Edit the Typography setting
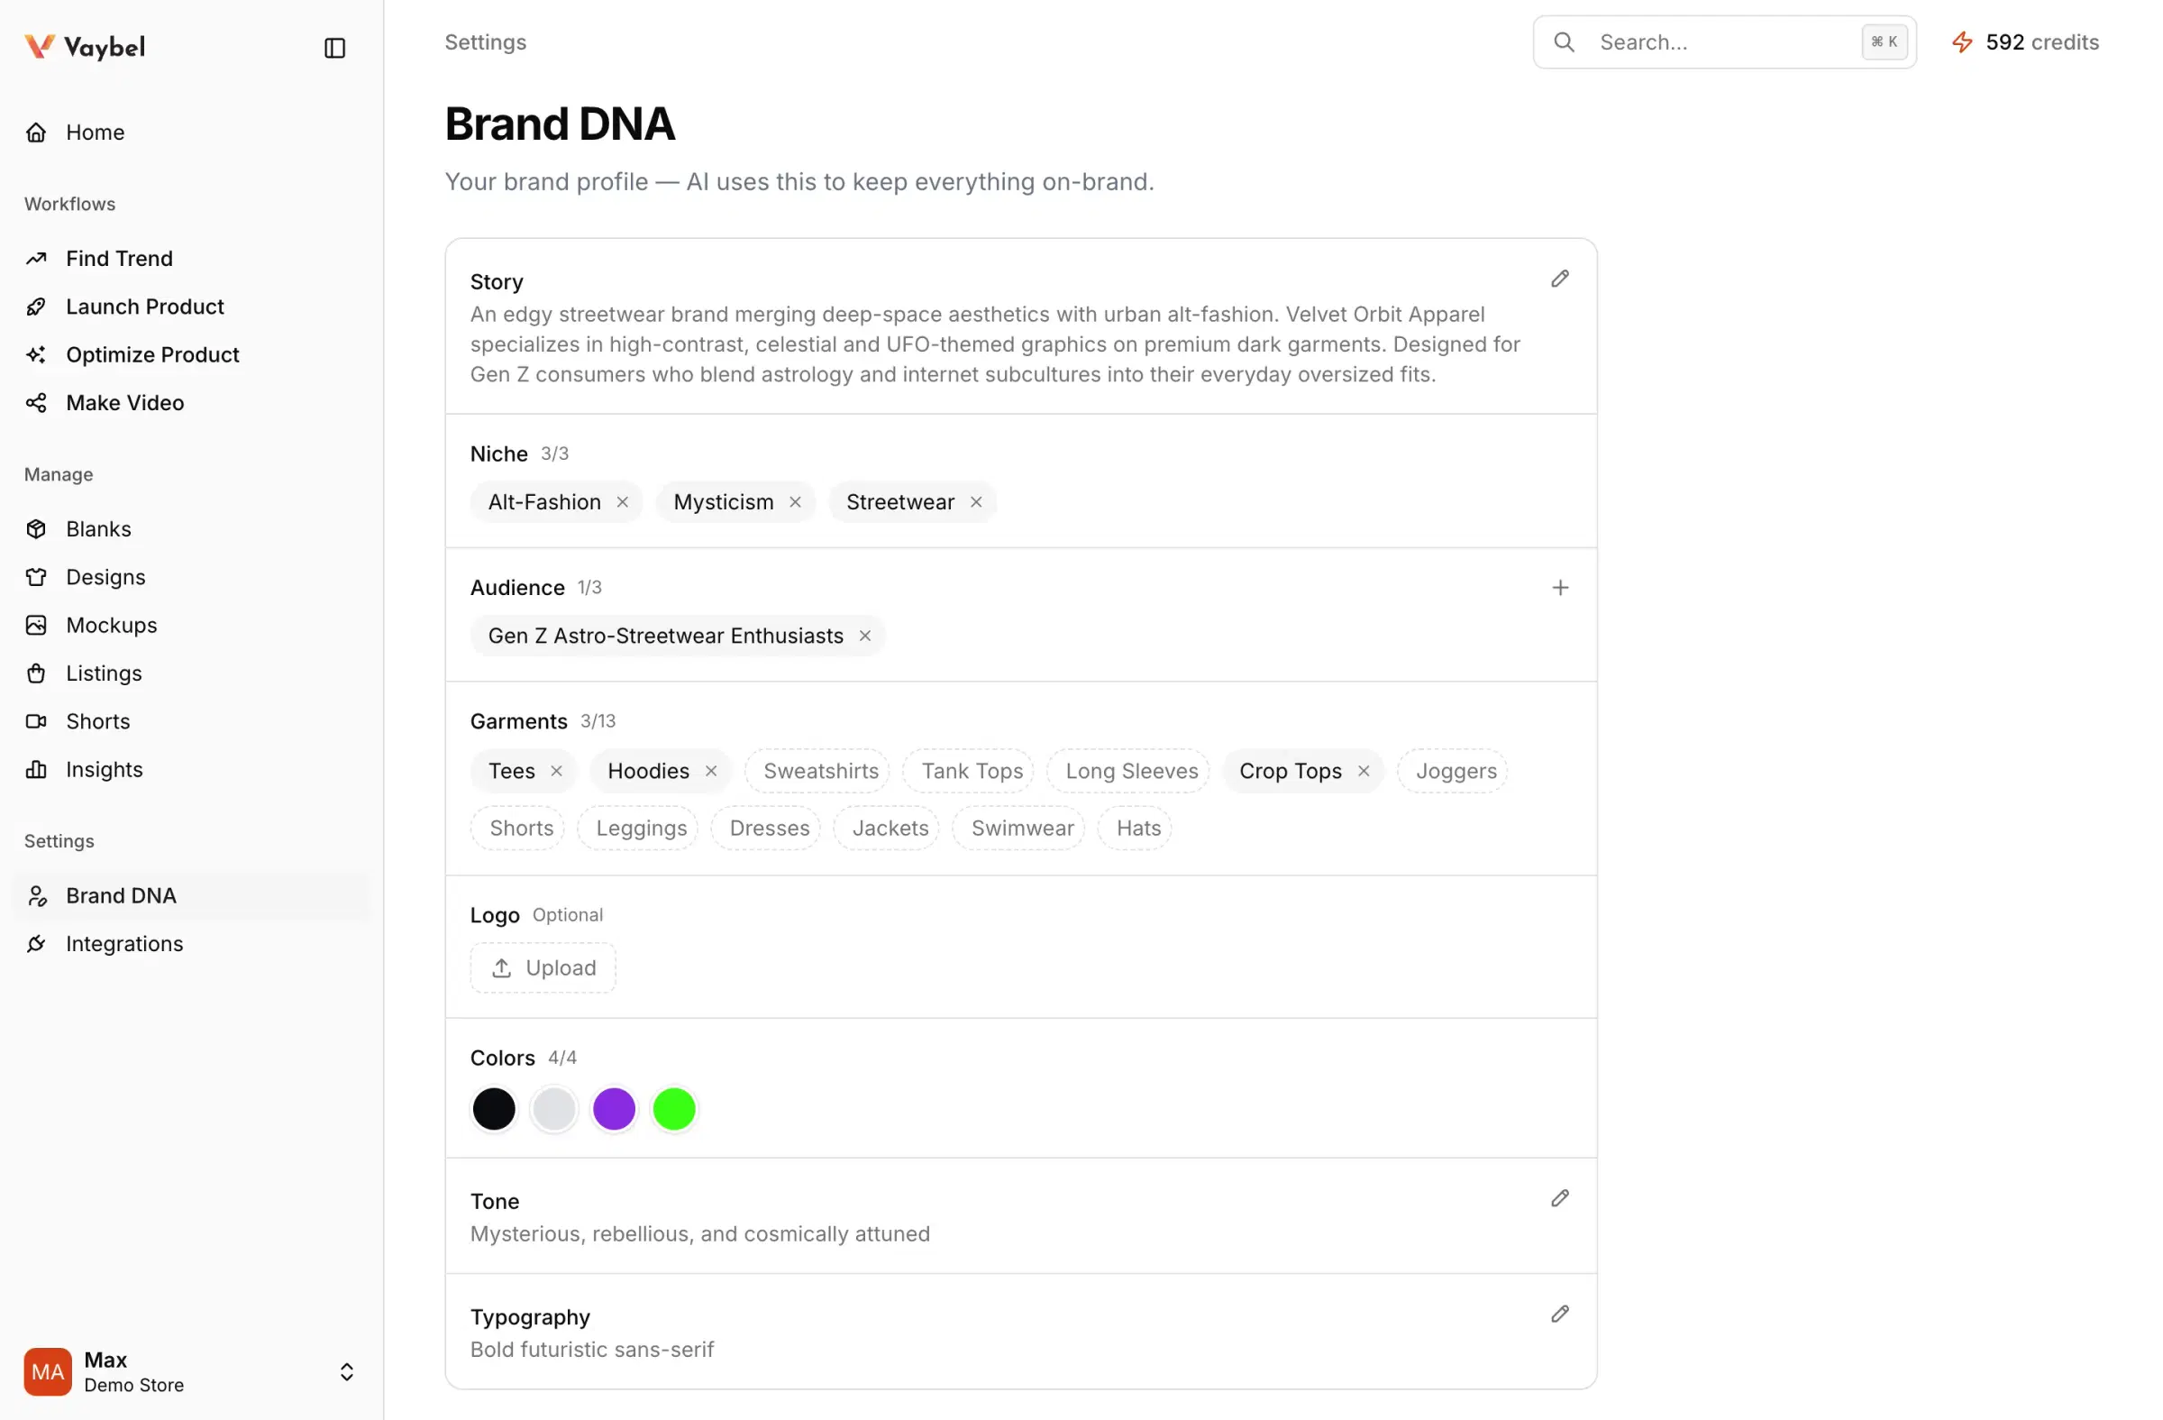 (x=1558, y=1314)
